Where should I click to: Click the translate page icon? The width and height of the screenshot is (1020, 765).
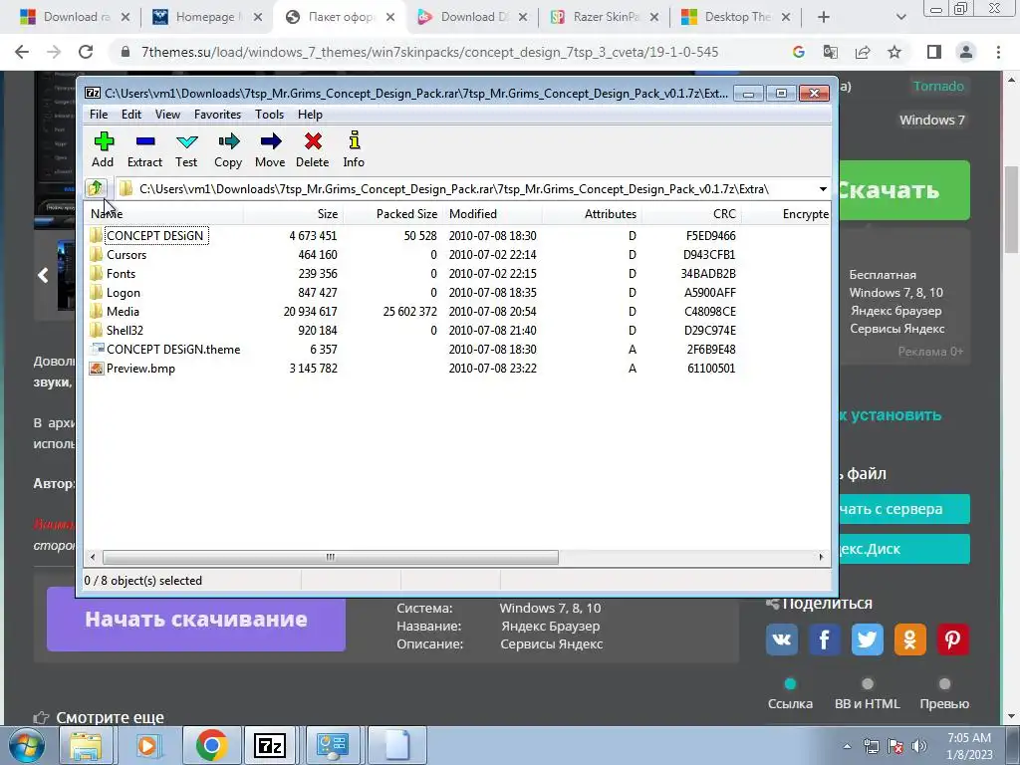[831, 52]
